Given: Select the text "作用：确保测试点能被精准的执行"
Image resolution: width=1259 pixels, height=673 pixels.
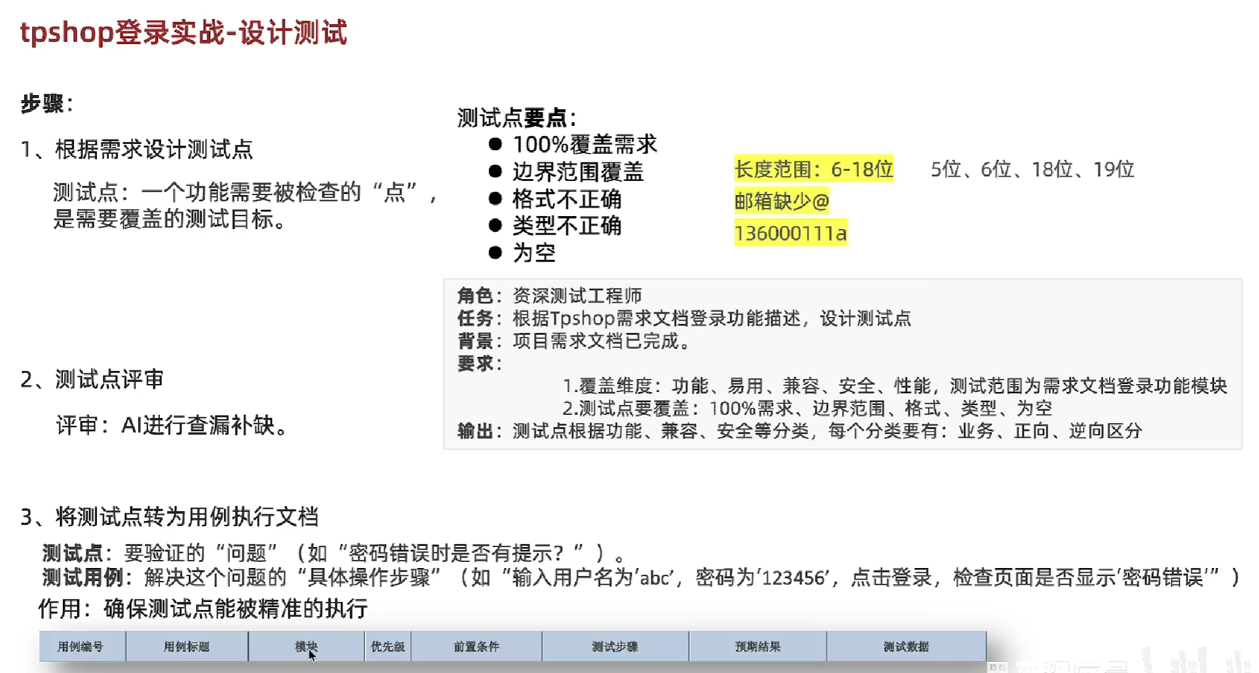Looking at the screenshot, I should pos(203,608).
